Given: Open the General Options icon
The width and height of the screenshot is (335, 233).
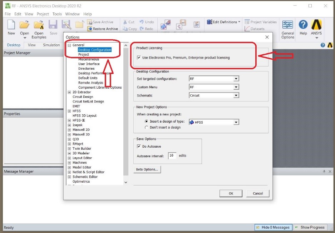Looking at the screenshot, I should [x=287, y=25].
